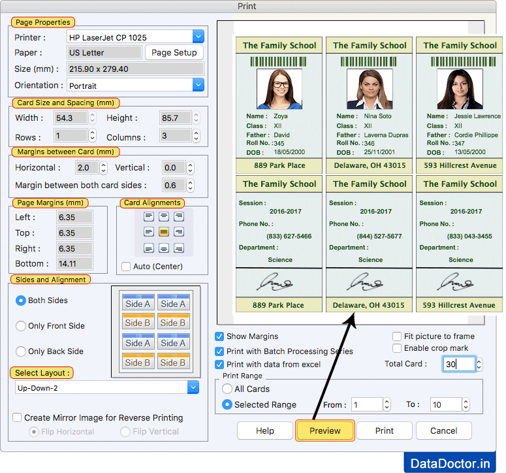
Task: Click the Bottom page margin field 14.11
Action: (74, 264)
